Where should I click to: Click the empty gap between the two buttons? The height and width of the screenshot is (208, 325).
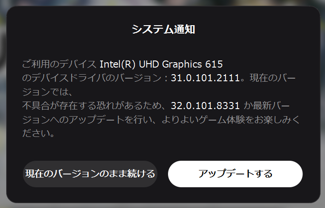coord(162,174)
